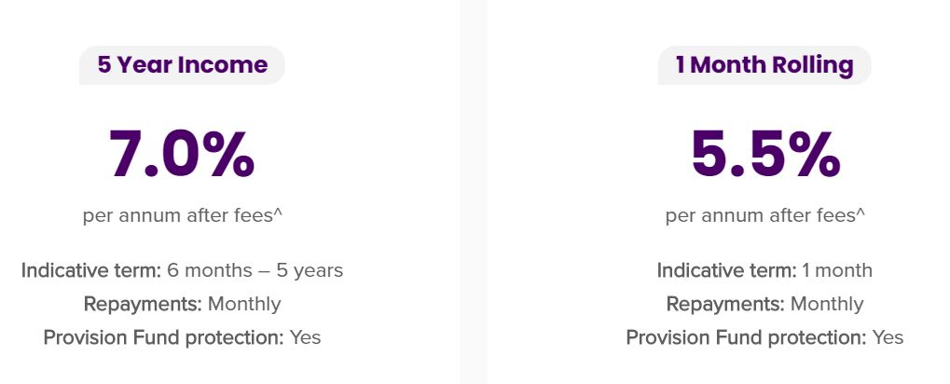Click the 7.0% rate figure
This screenshot has width=950, height=384.
click(x=182, y=154)
